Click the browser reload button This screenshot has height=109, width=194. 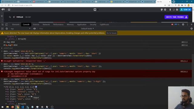click(9, 5)
